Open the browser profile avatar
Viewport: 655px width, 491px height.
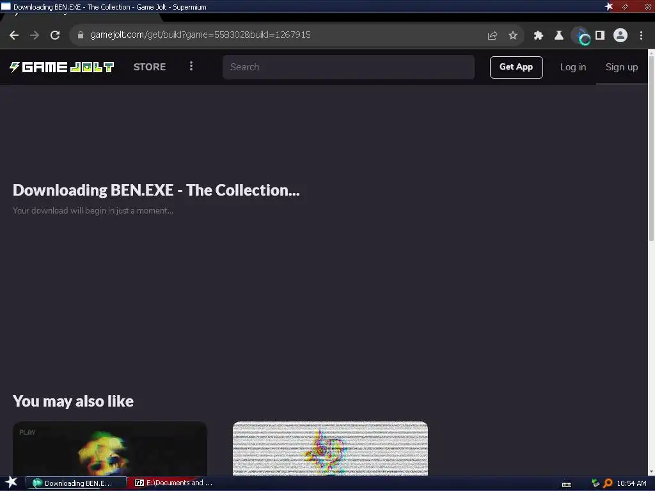620,35
